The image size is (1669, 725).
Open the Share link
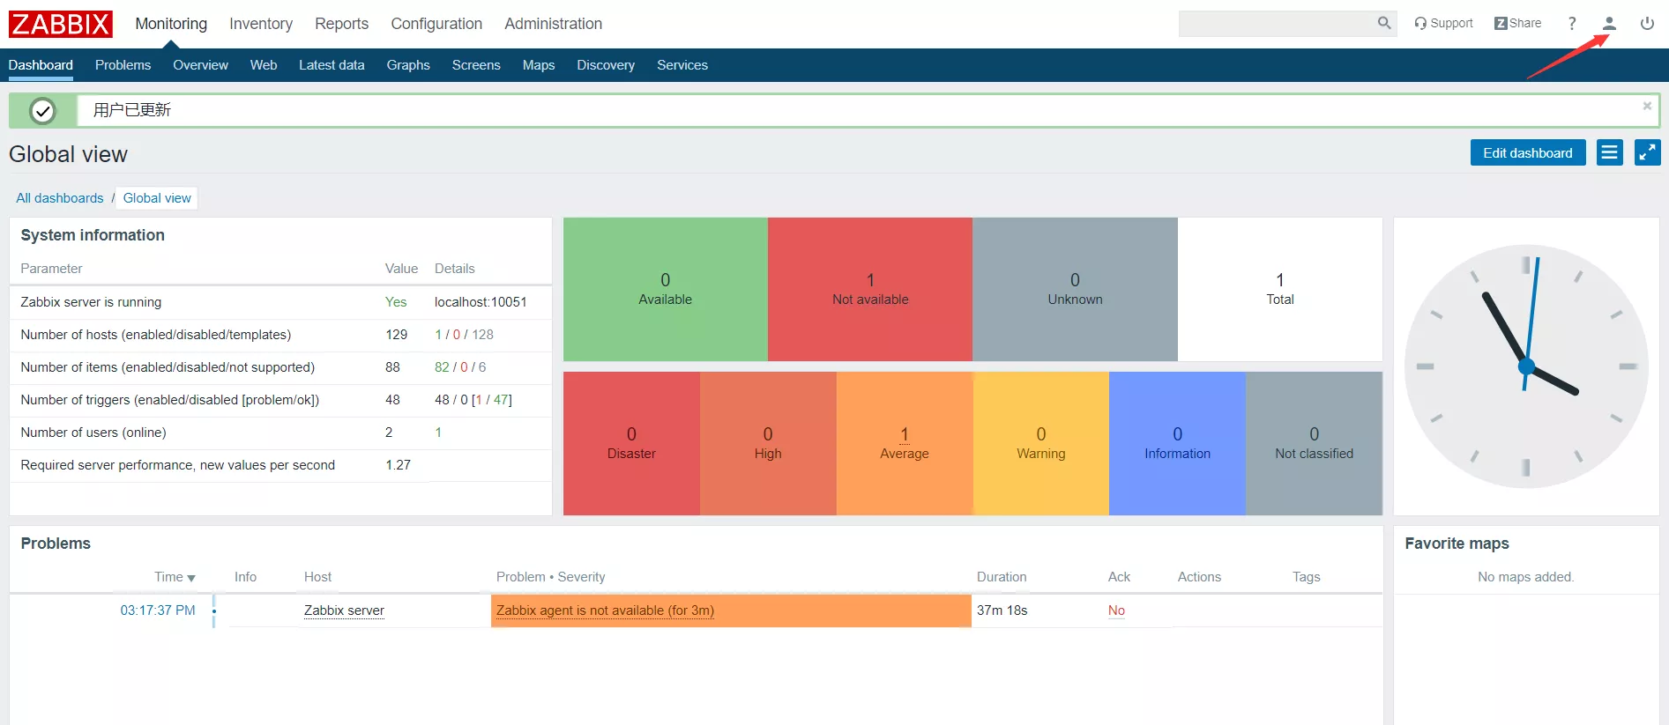click(1517, 24)
